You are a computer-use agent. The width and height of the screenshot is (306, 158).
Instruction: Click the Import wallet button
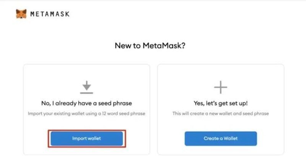87,138
